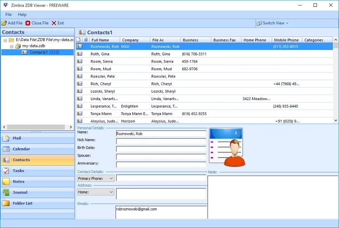Click the Note text area

(273, 197)
